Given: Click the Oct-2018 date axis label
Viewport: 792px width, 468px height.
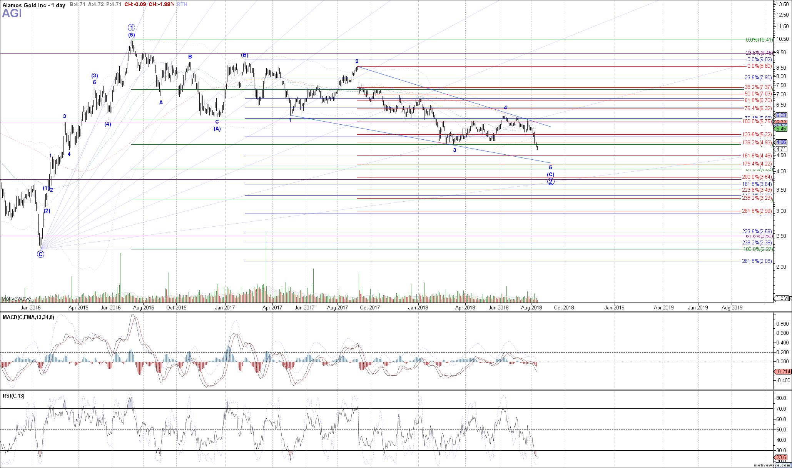Looking at the screenshot, I should [564, 308].
